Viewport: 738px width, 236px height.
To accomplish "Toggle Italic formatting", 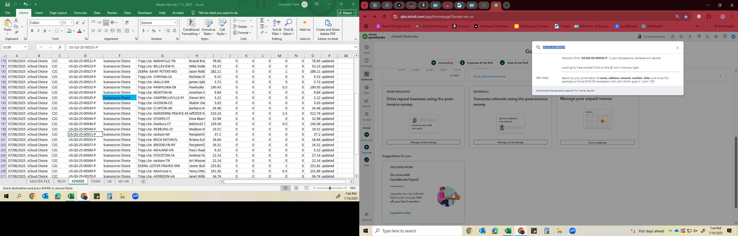I will click(x=38, y=31).
